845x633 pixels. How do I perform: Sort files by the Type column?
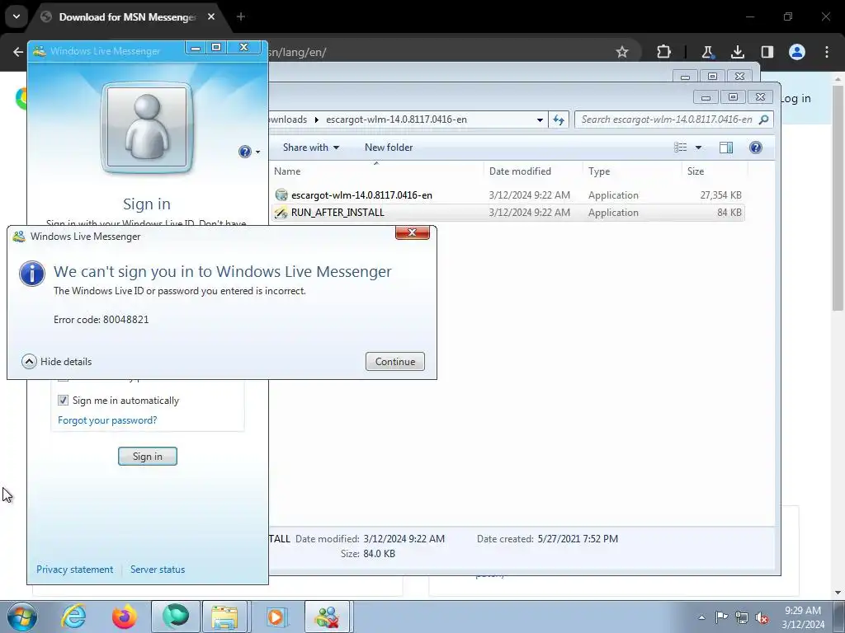(599, 171)
